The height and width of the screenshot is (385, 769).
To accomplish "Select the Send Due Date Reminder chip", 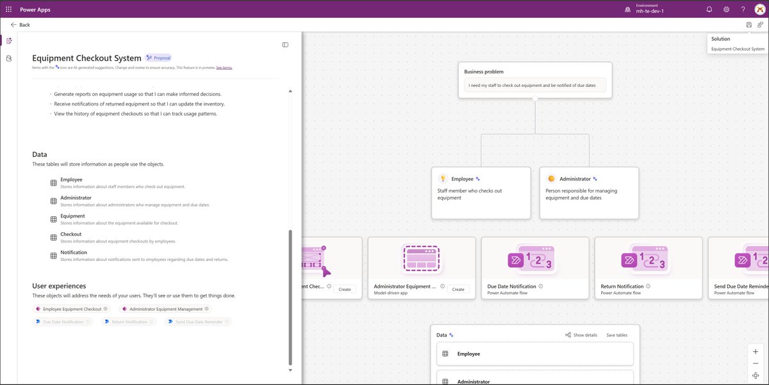I will tap(198, 322).
